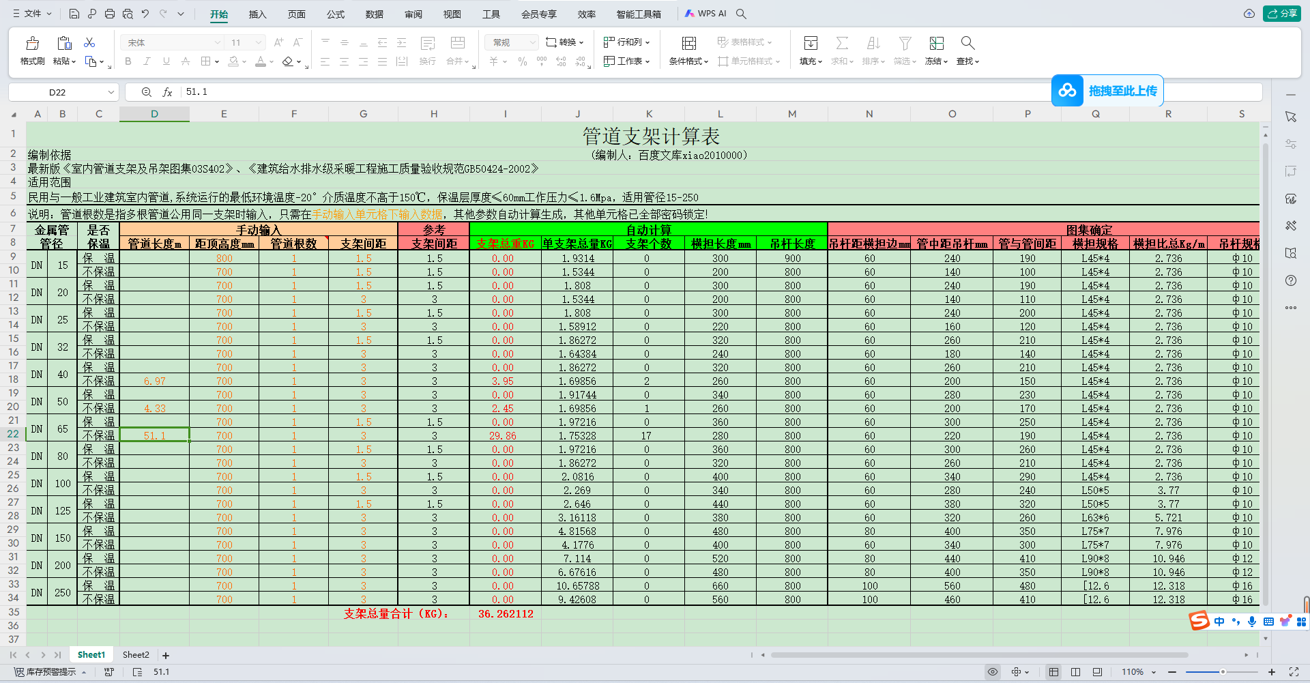Viewport: 1310px width, 683px height.
Task: Click the zoom magnifier icon in formula bar
Action: tap(147, 92)
